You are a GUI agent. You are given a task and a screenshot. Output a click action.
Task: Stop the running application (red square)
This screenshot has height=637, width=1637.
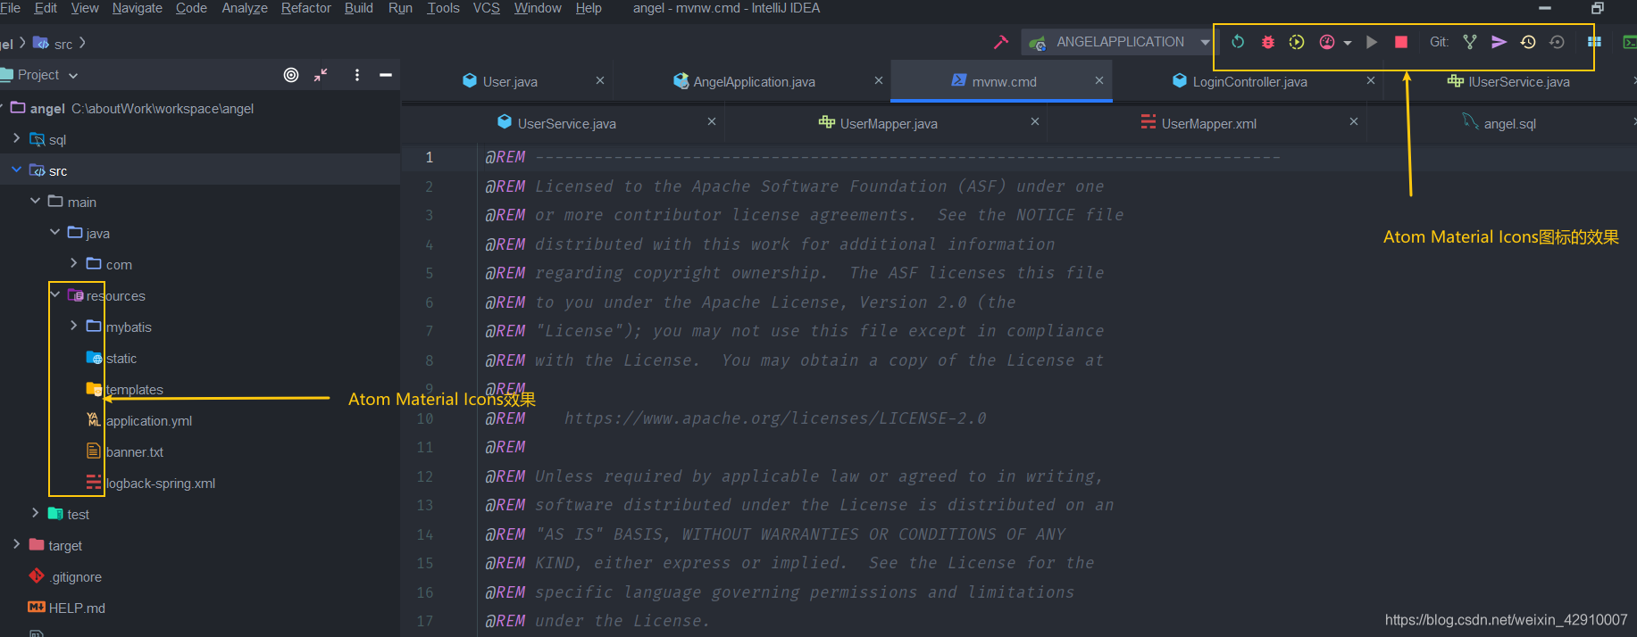click(x=1401, y=42)
